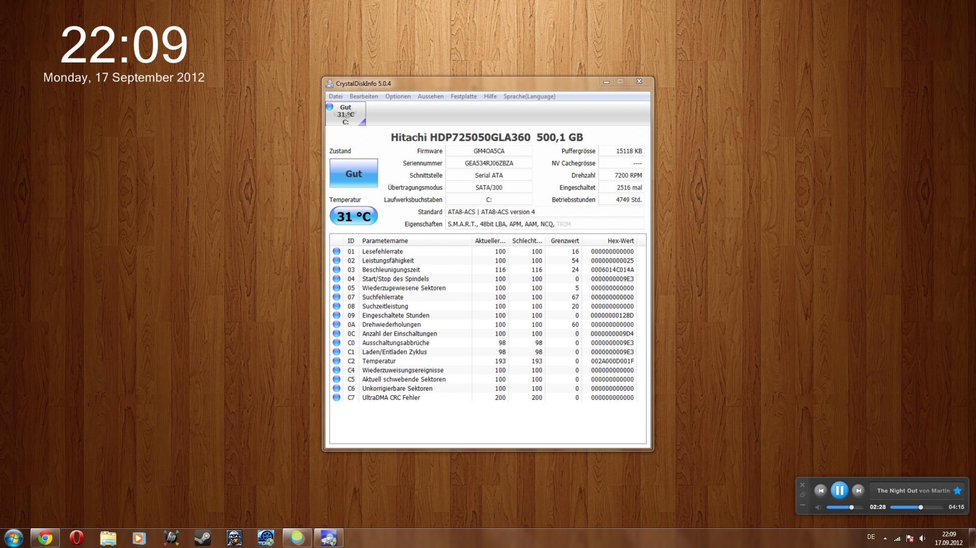Open Steam from the taskbar
Image resolution: width=976 pixels, height=548 pixels.
[202, 538]
